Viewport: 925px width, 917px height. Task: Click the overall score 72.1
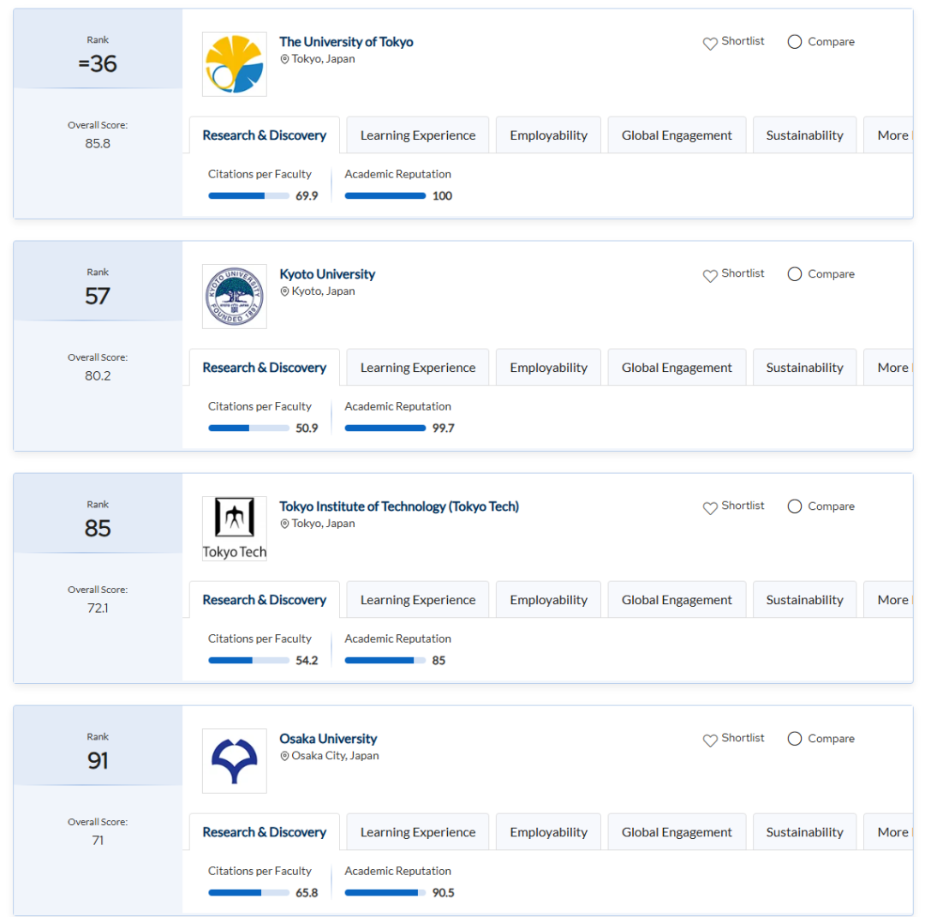pyautogui.click(x=98, y=608)
